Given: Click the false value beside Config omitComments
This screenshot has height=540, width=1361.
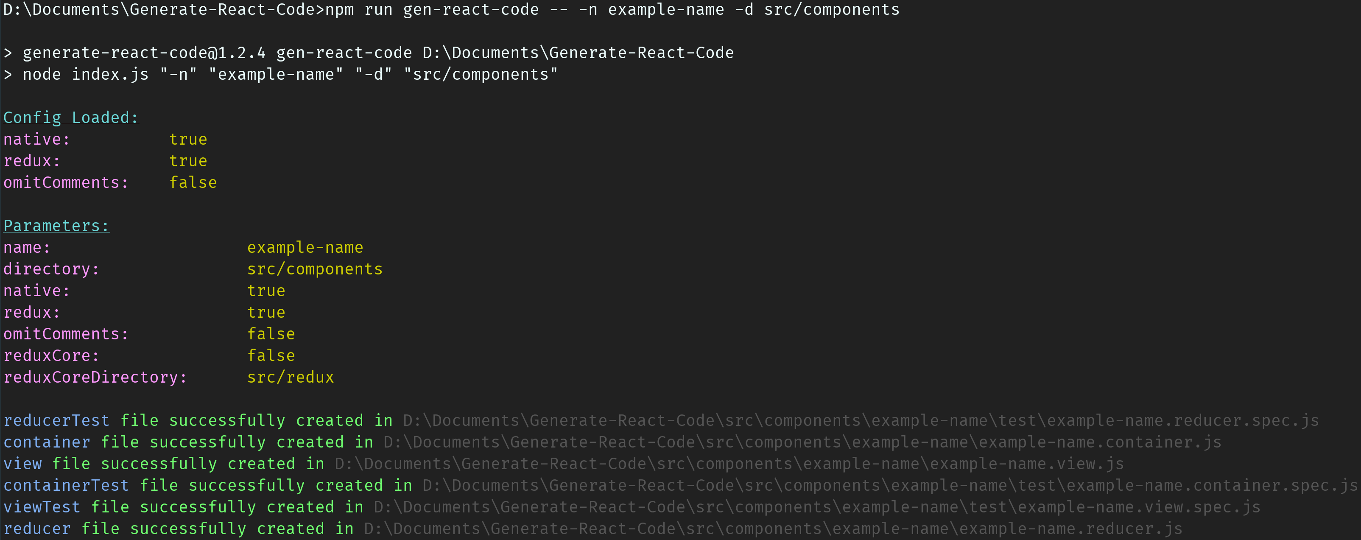Looking at the screenshot, I should pos(193,183).
